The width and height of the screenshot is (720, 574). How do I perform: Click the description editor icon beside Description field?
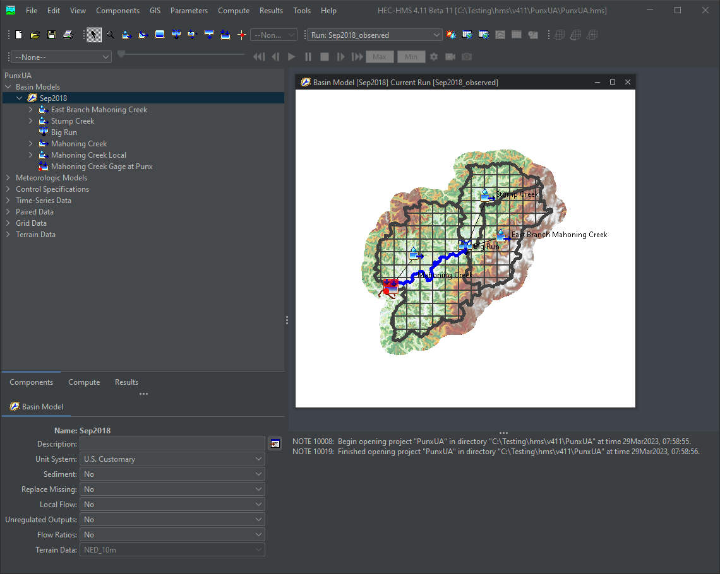click(x=275, y=444)
